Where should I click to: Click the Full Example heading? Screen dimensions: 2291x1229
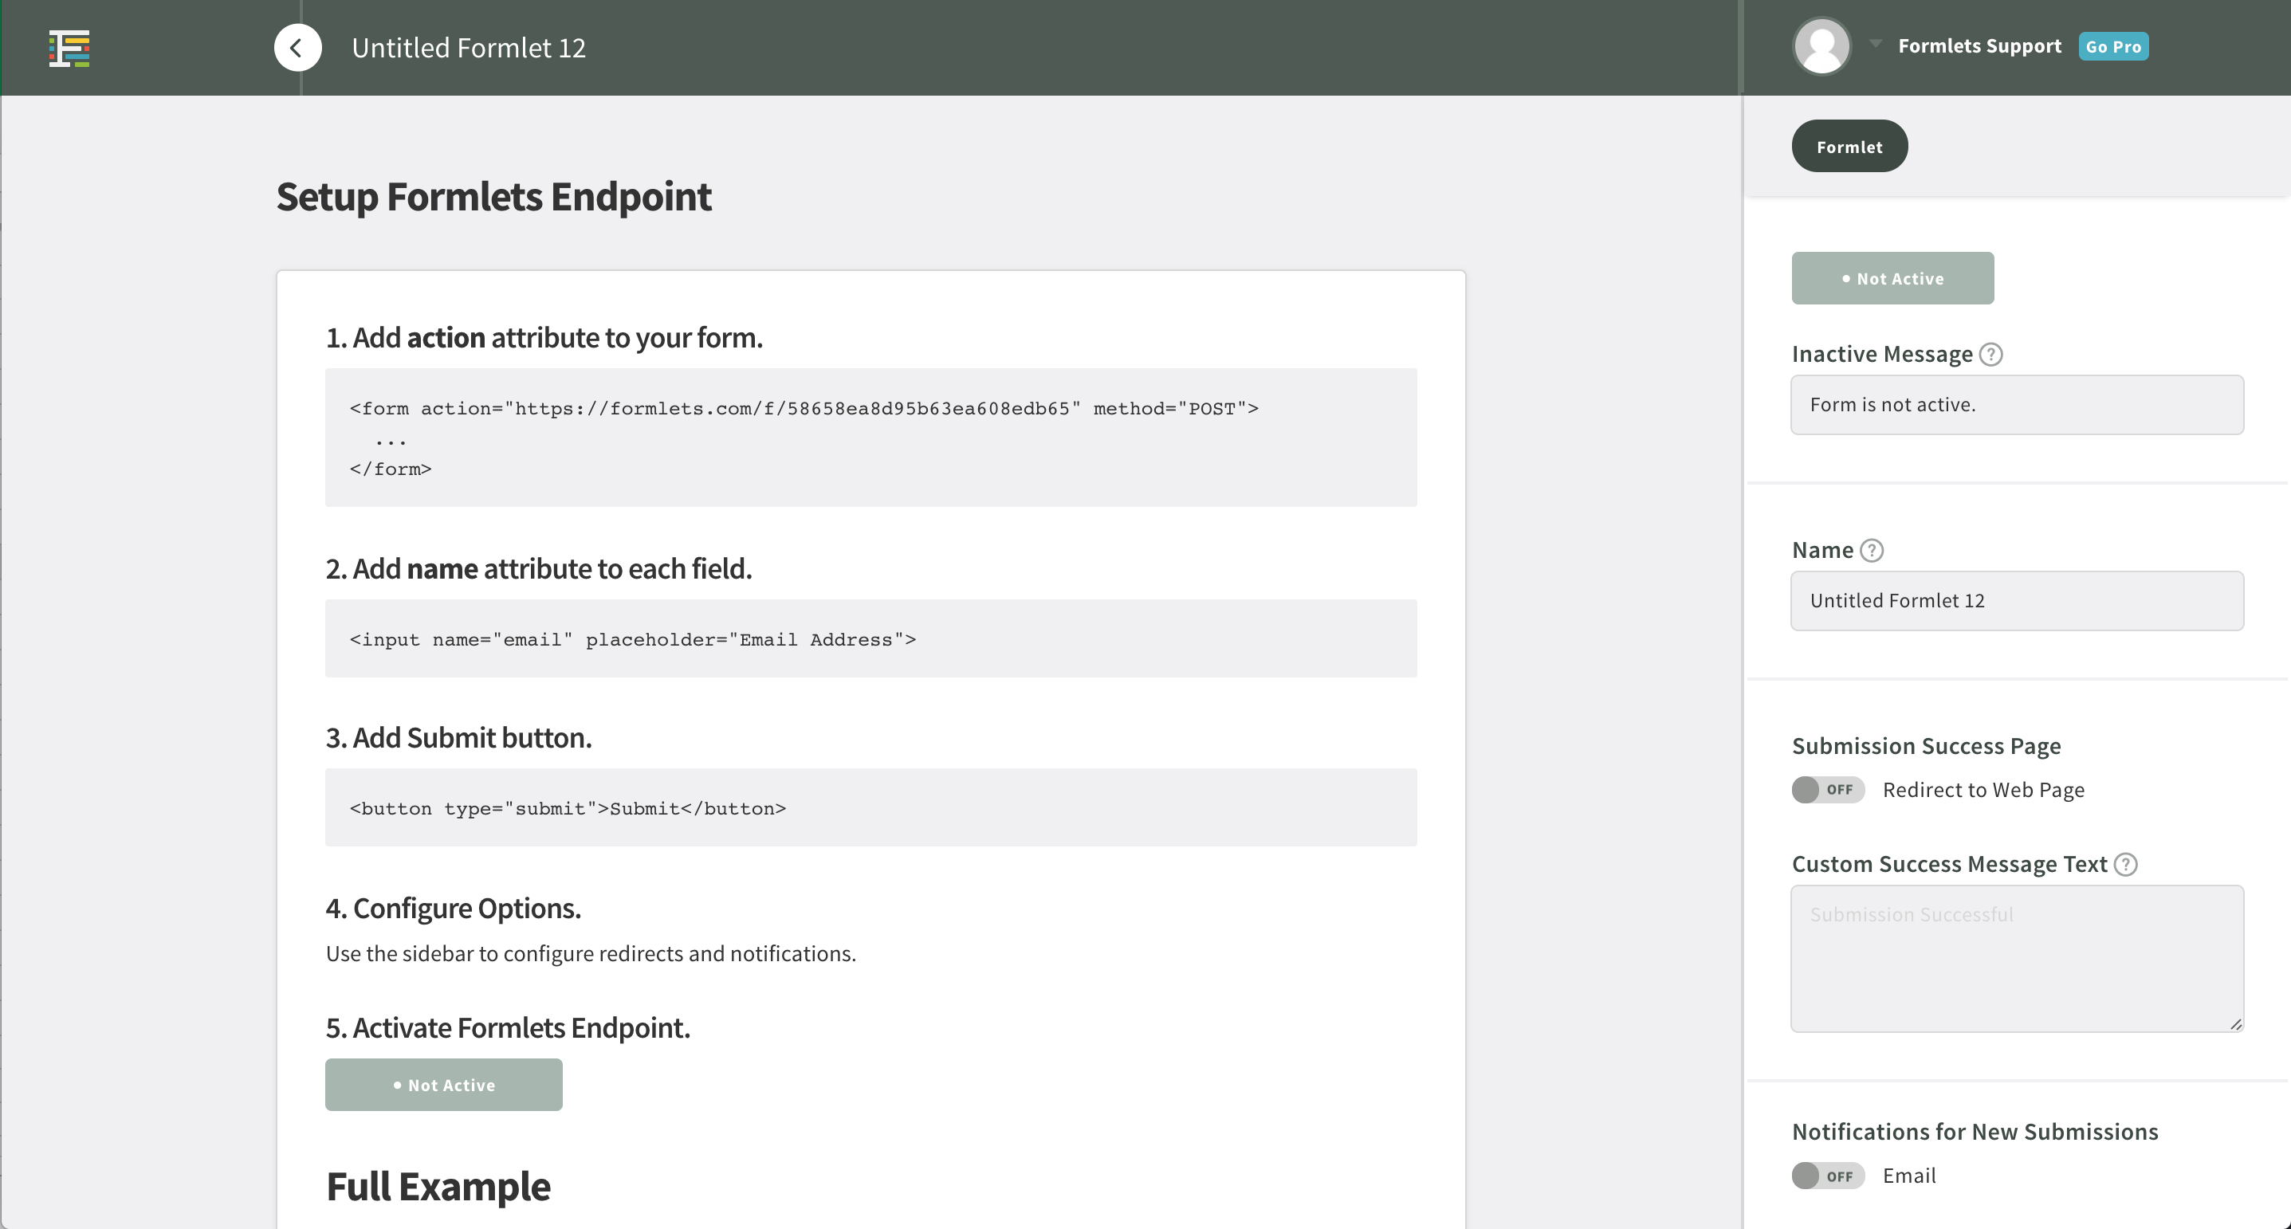[438, 1186]
